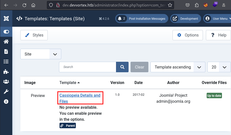231x135 pixels.
Task: Go back with the browser back arrow
Action: pyautogui.click(x=6, y=5)
